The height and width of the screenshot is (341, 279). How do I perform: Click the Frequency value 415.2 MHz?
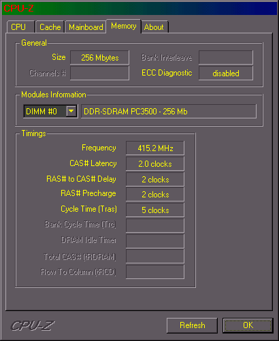pos(155,148)
